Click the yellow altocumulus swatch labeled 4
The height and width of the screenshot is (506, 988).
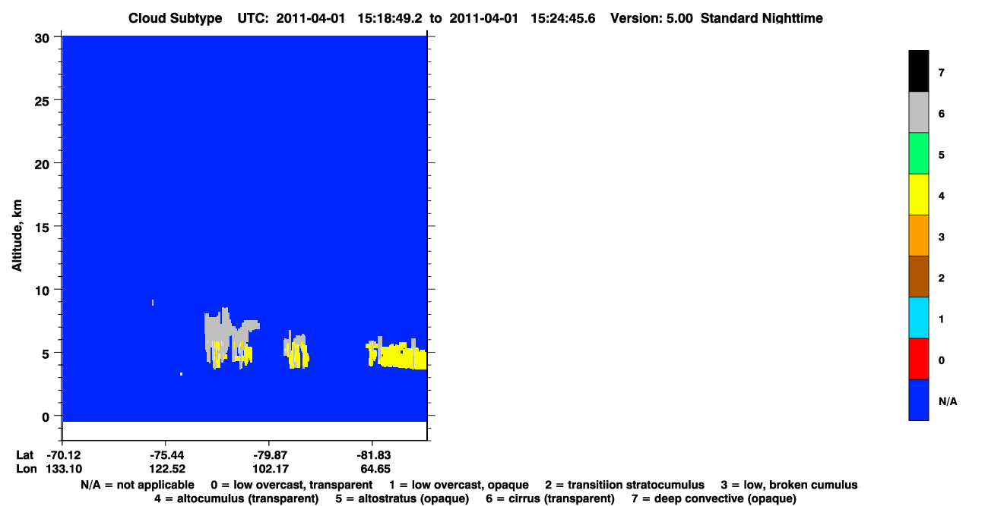(919, 194)
